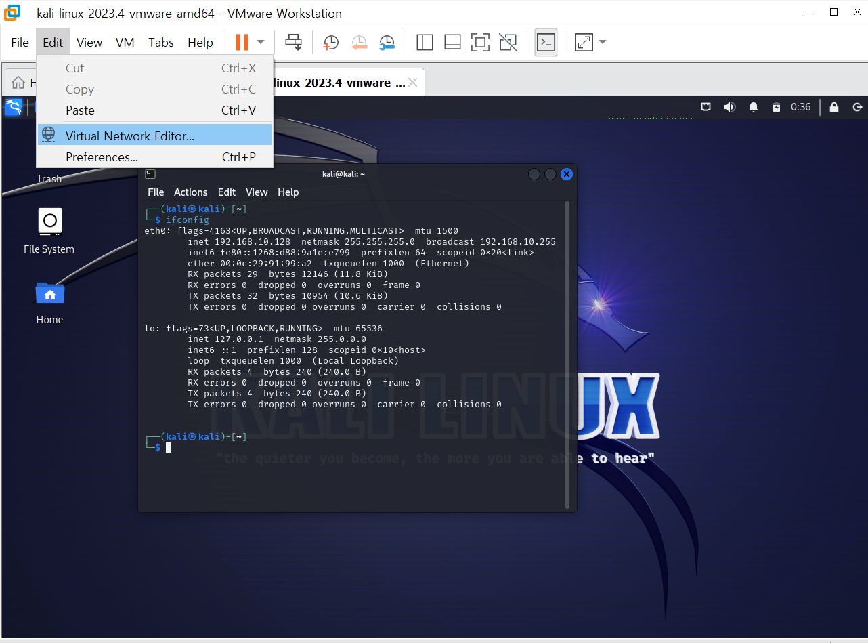This screenshot has height=643, width=868.
Task: Click the ifconfig command text
Action: pyautogui.click(x=188, y=220)
